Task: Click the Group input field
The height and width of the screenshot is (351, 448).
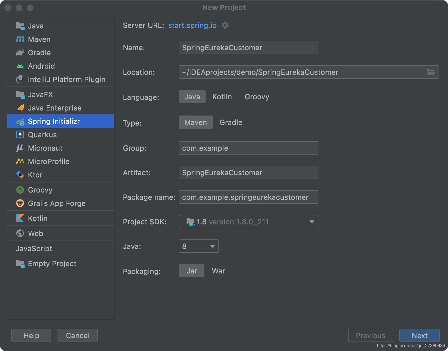Action: pyautogui.click(x=248, y=148)
